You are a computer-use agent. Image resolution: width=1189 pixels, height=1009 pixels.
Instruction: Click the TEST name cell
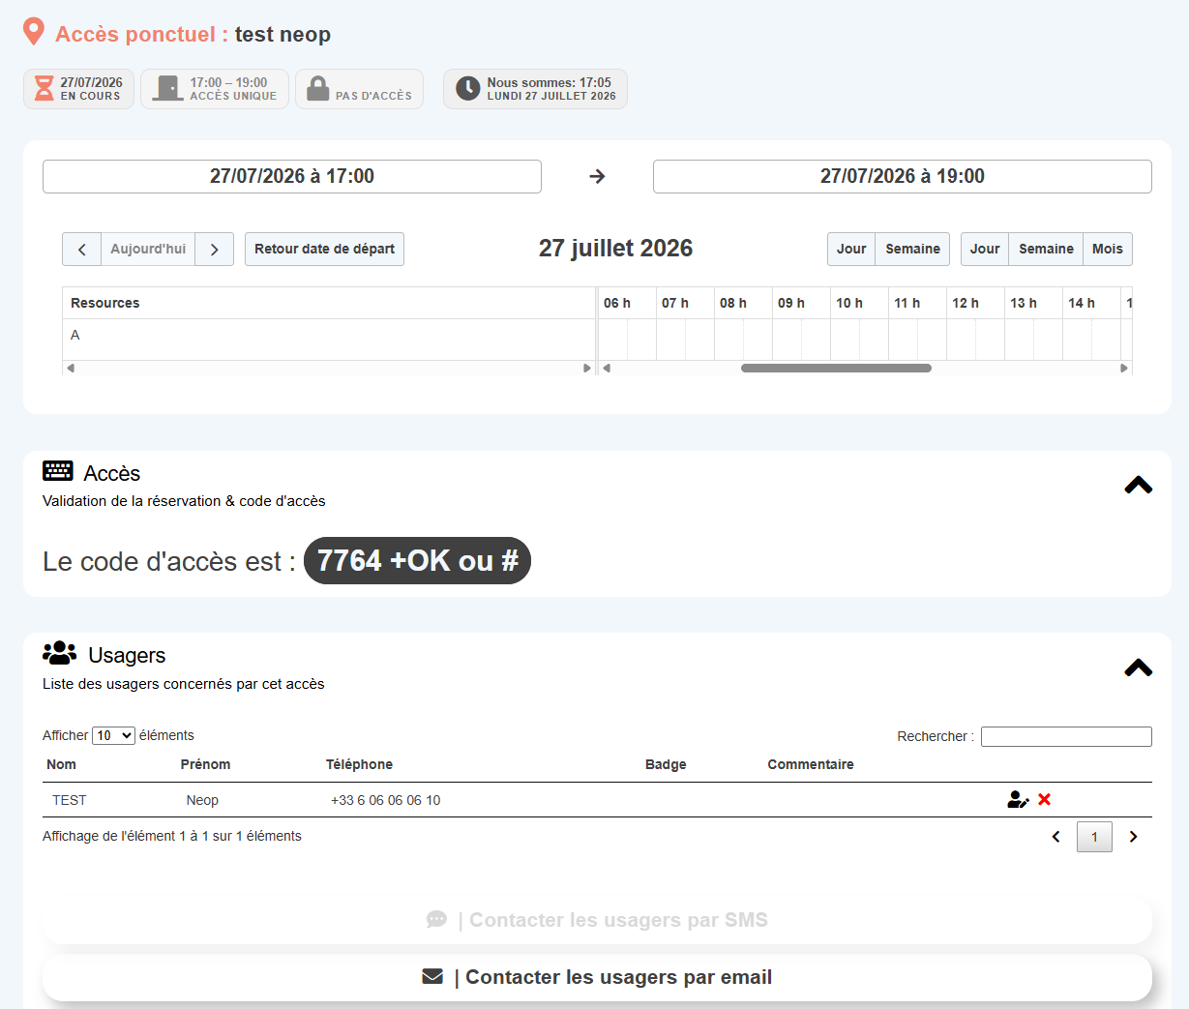point(70,800)
